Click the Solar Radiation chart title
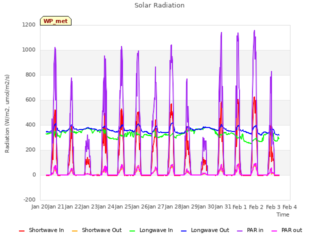Viewport: 320px width, 240px height. click(159, 5)
